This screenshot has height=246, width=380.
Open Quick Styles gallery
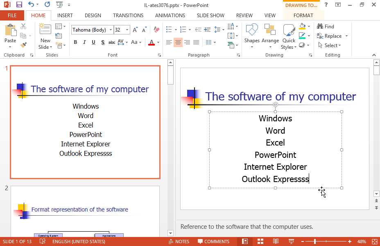click(289, 36)
